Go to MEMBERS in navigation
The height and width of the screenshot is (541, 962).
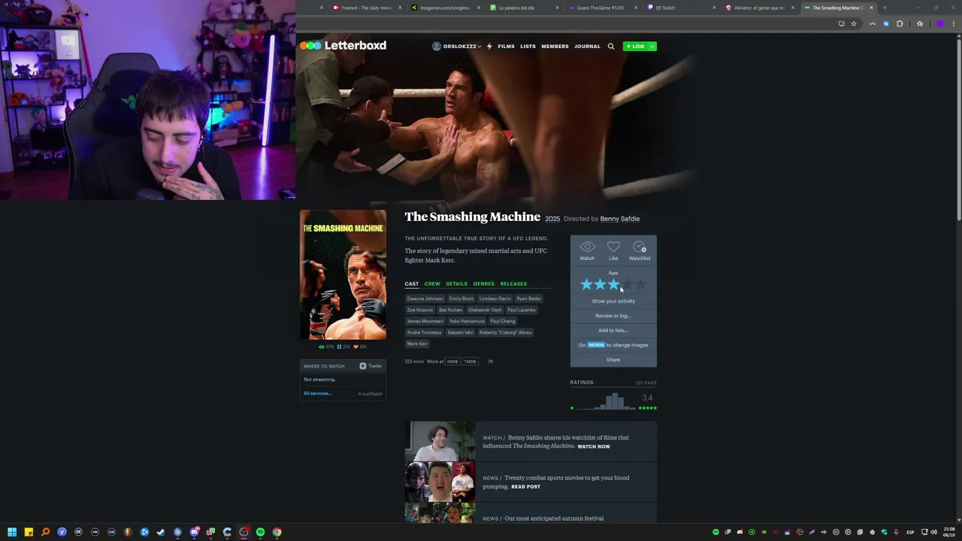coord(555,47)
